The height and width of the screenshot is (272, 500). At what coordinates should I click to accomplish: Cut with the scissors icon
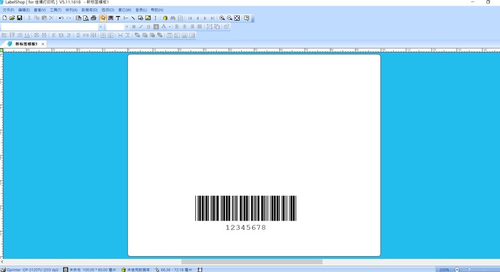(x=29, y=18)
